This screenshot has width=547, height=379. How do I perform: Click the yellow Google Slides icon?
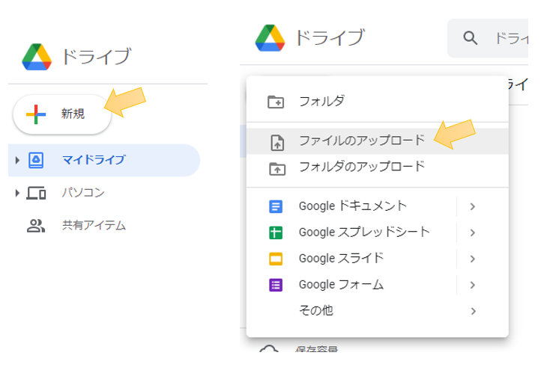pos(276,259)
